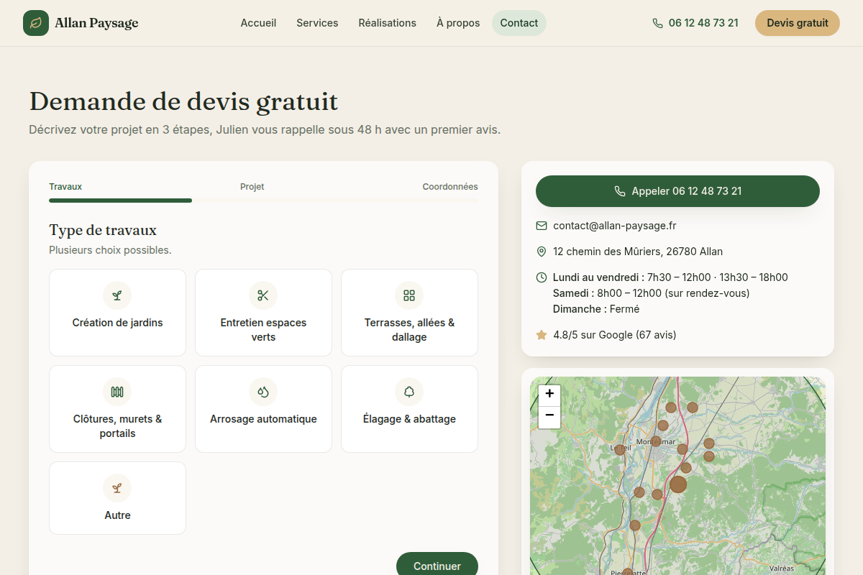Click the sprout icon in Création de jardins
Screen dimensions: 863x575
click(x=117, y=295)
